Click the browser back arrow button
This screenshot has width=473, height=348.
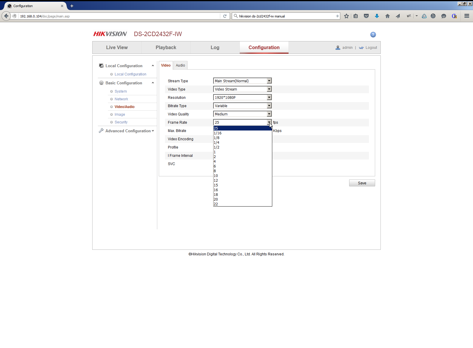click(x=6, y=16)
